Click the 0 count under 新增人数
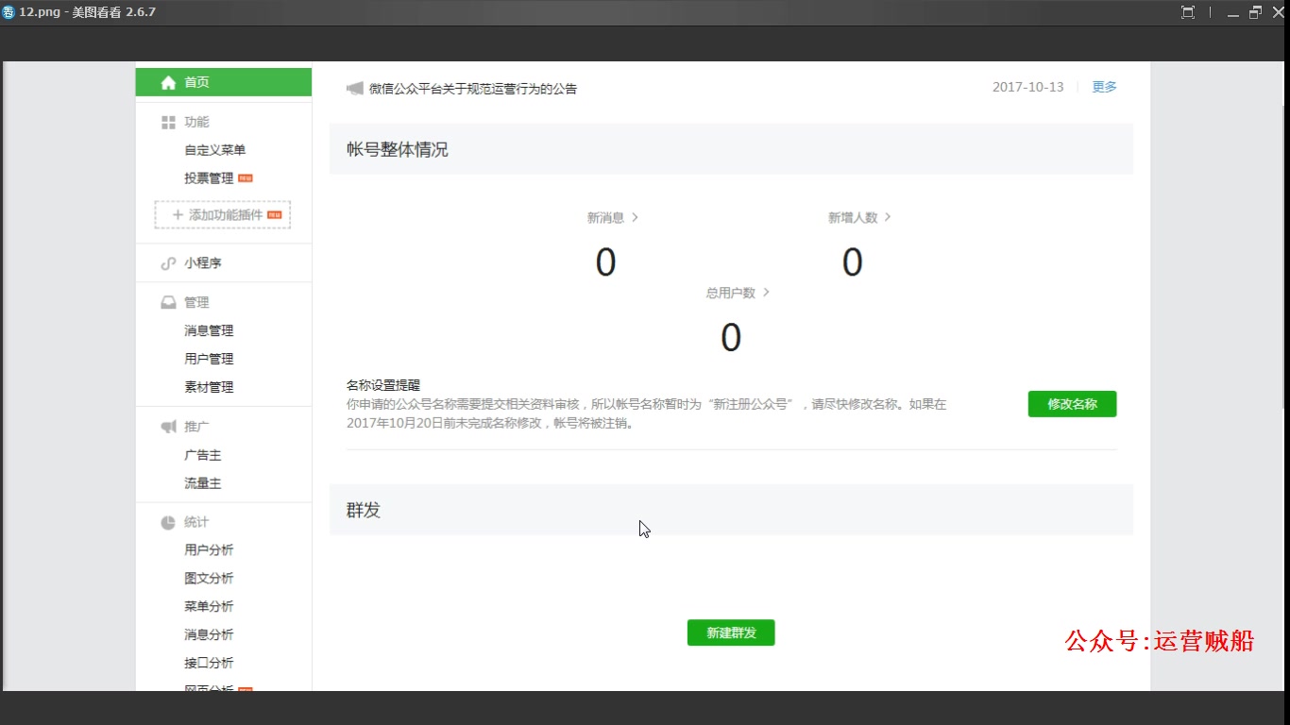 852,262
